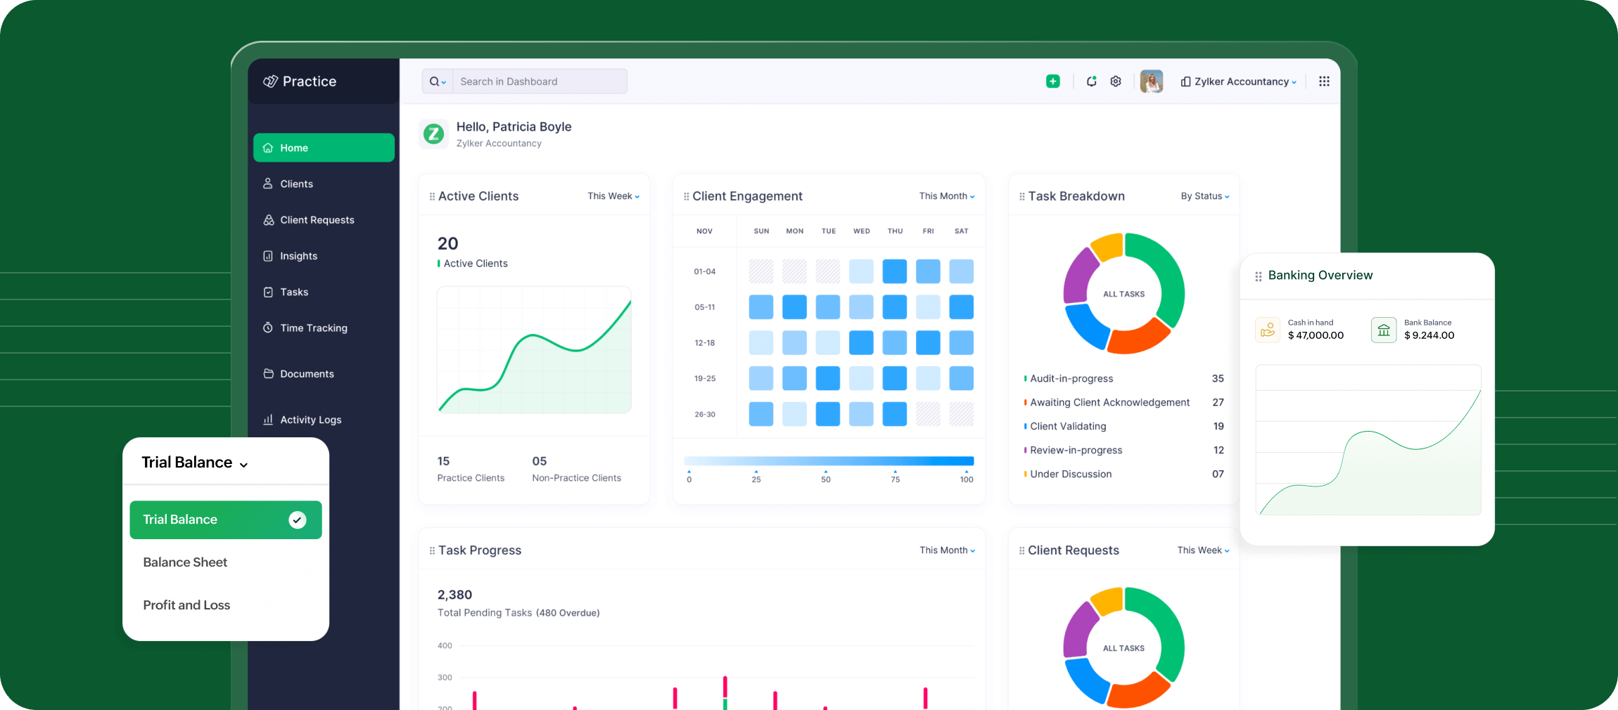Click the green quick-add plus icon
Viewport: 1618px width, 710px height.
point(1052,81)
